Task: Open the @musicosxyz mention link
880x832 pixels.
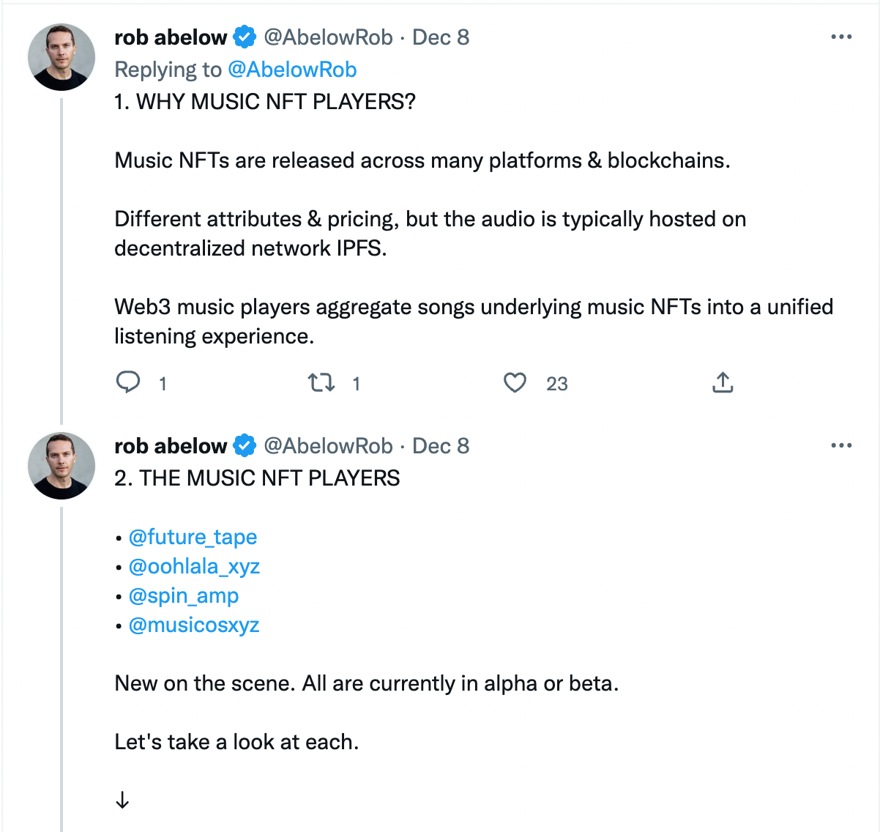Action: (x=194, y=625)
